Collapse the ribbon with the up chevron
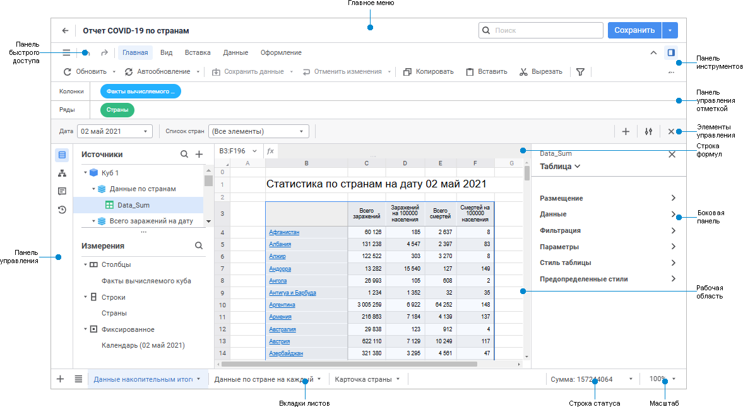Image resolution: width=743 pixels, height=407 pixels. coord(653,53)
